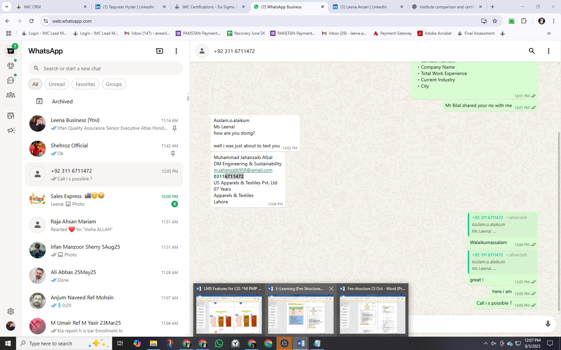Open the Chrome three-dot menu
Screen dimensions: 561x350
(x=553, y=21)
